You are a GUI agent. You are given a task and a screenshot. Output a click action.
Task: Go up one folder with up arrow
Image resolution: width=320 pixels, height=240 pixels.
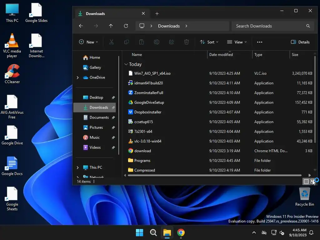[111, 26]
